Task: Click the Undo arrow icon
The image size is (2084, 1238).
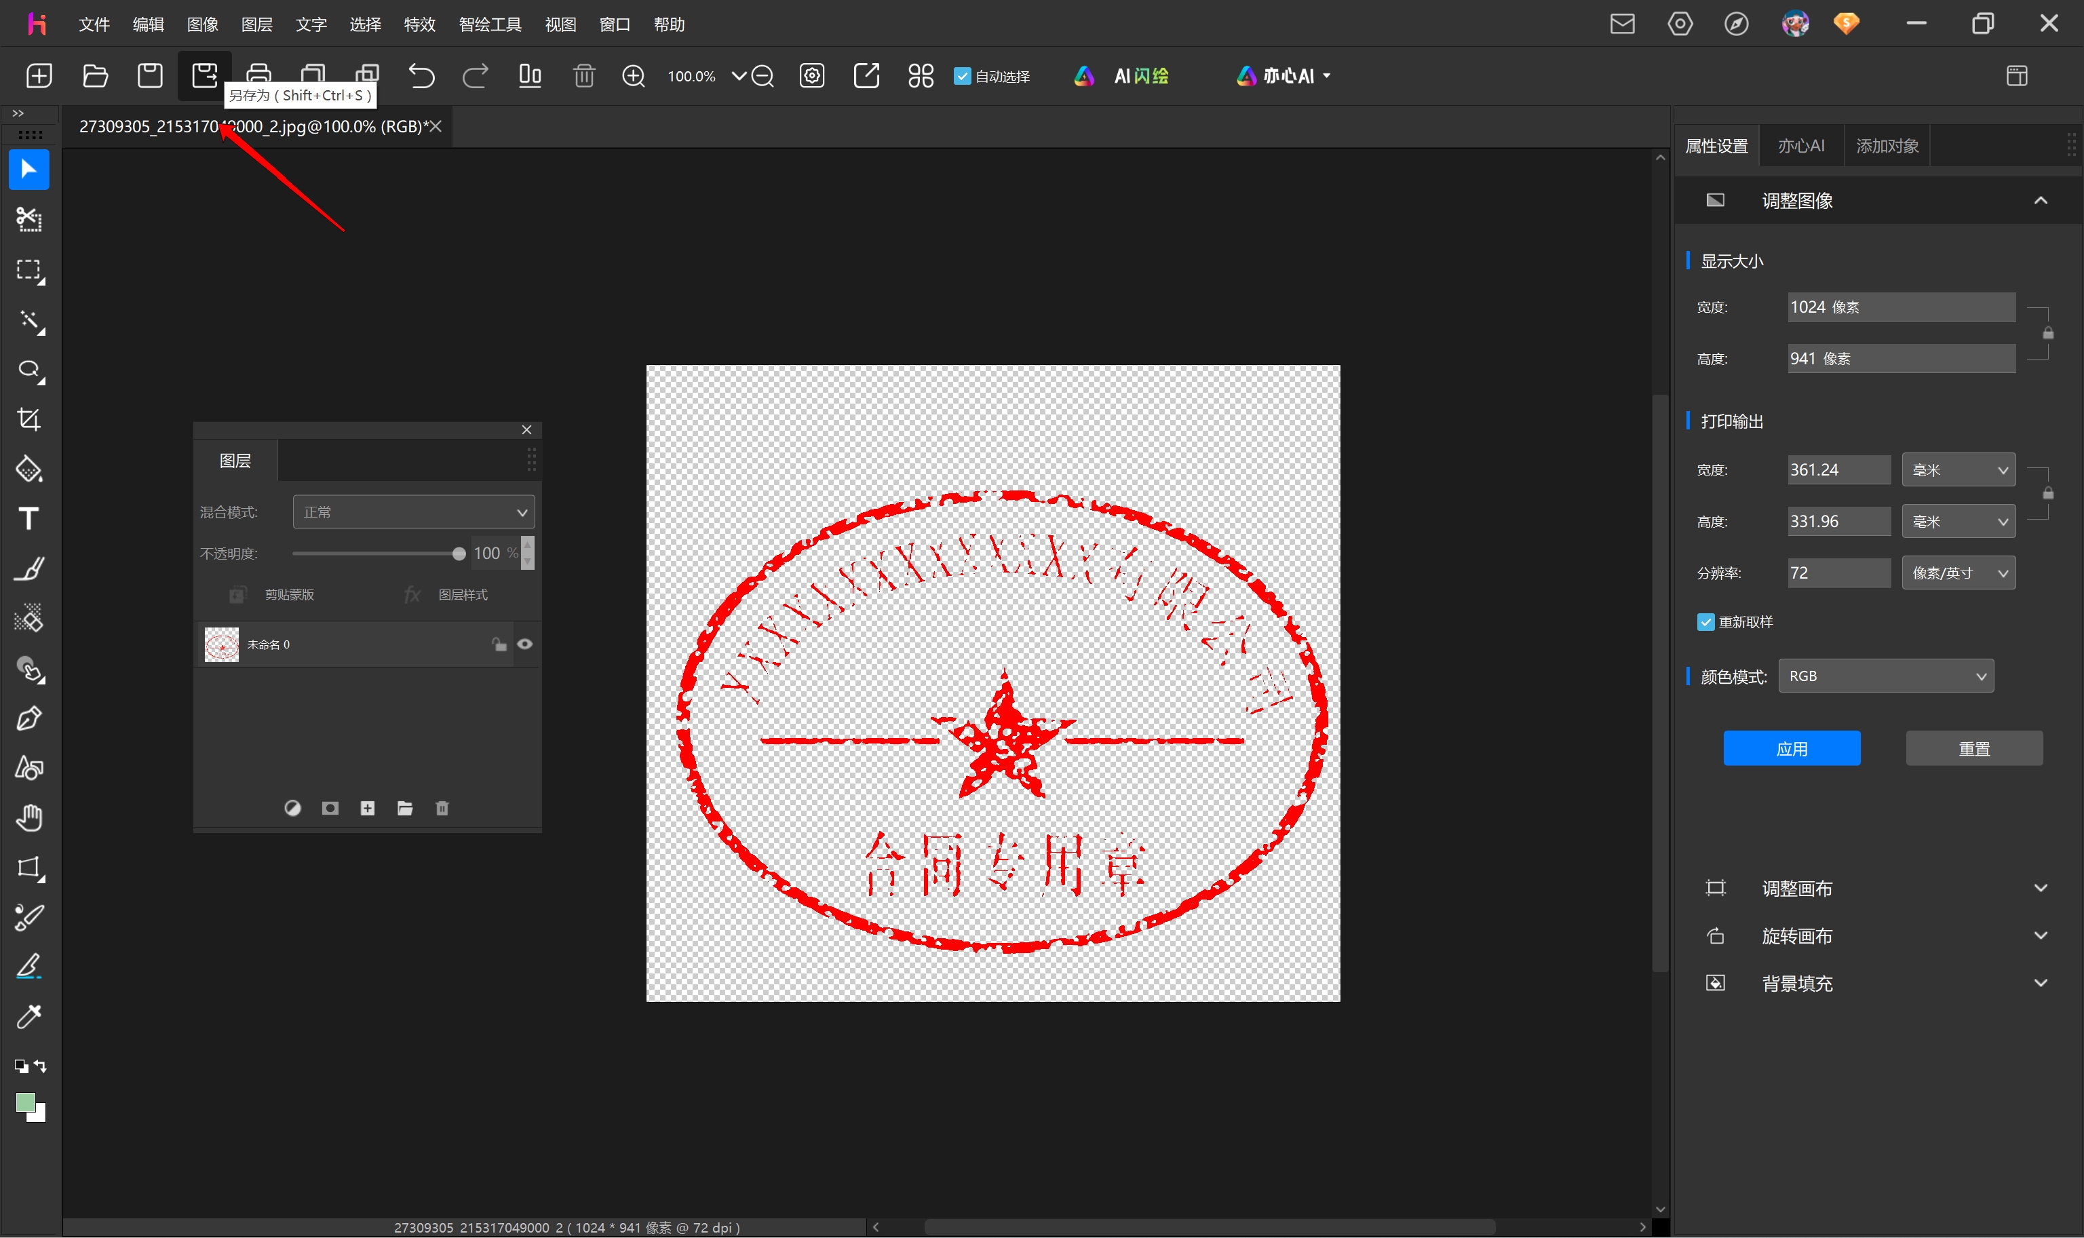Action: coord(421,76)
